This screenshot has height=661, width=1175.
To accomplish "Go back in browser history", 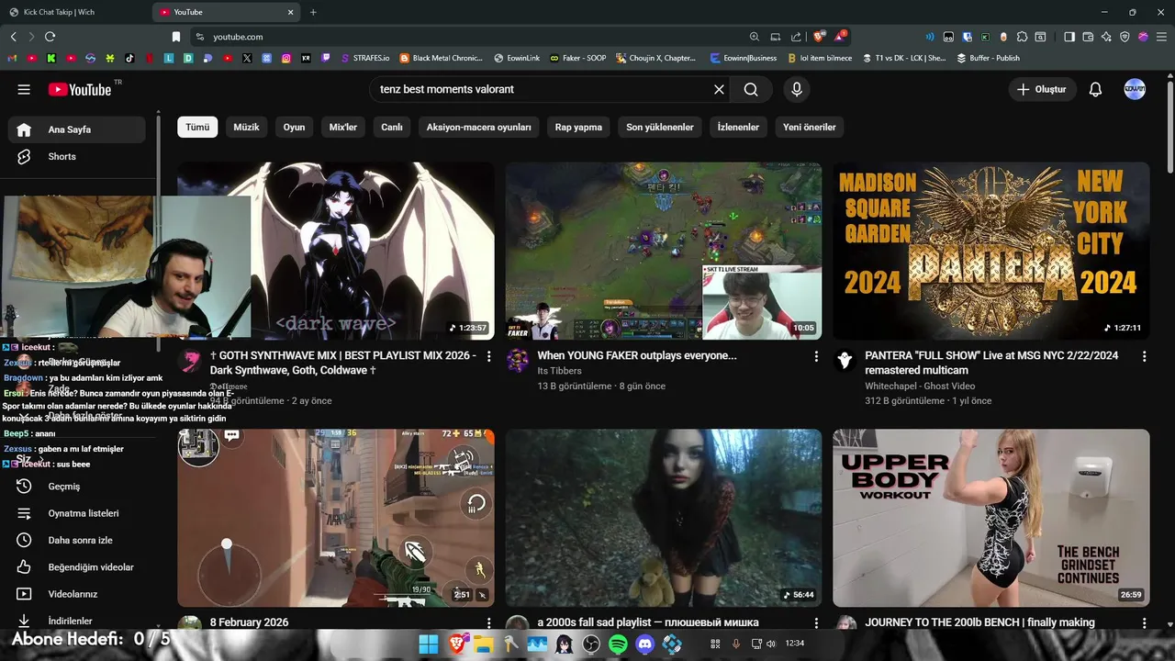I will tap(13, 37).
